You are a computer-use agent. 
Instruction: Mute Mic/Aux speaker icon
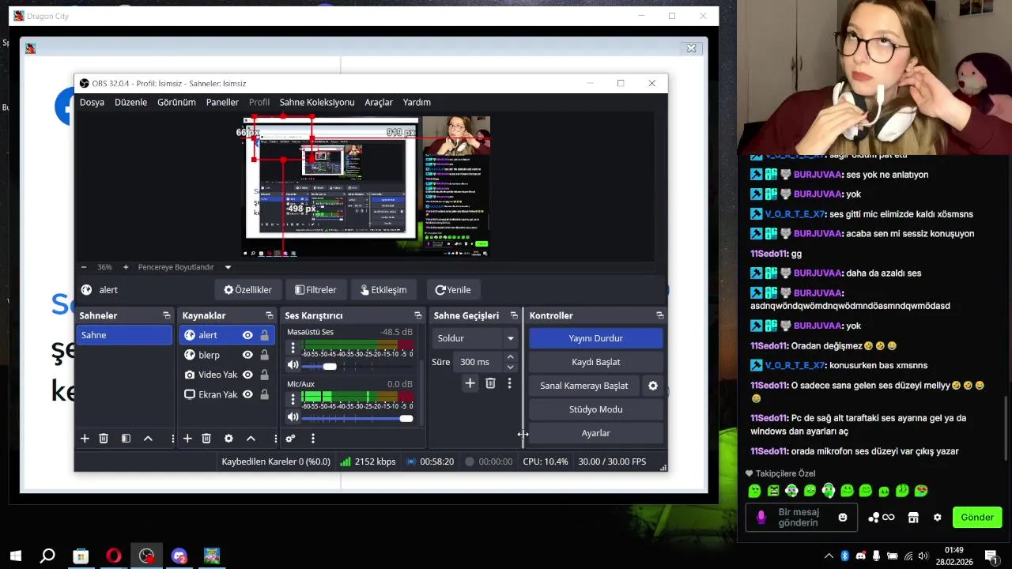(x=293, y=417)
